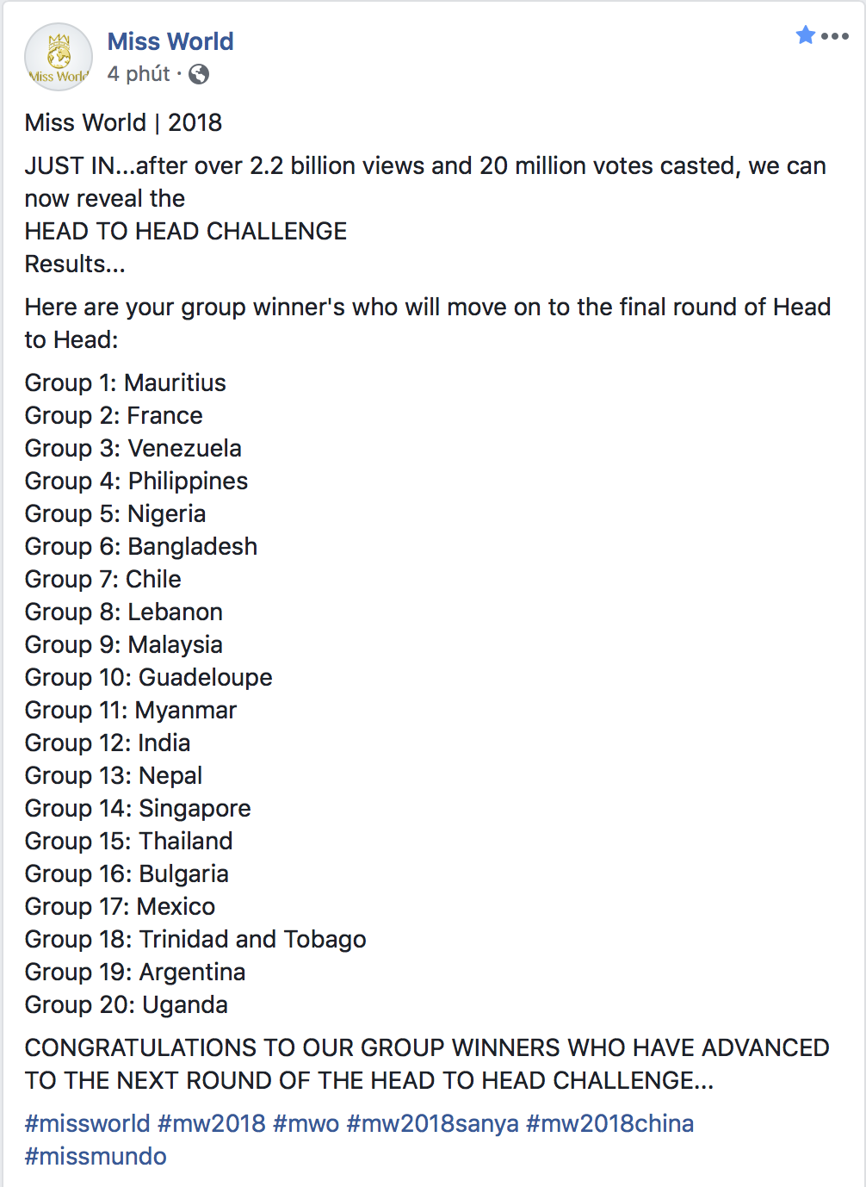The height and width of the screenshot is (1187, 866).
Task: Open the #mw2018china hashtag
Action: [609, 1123]
